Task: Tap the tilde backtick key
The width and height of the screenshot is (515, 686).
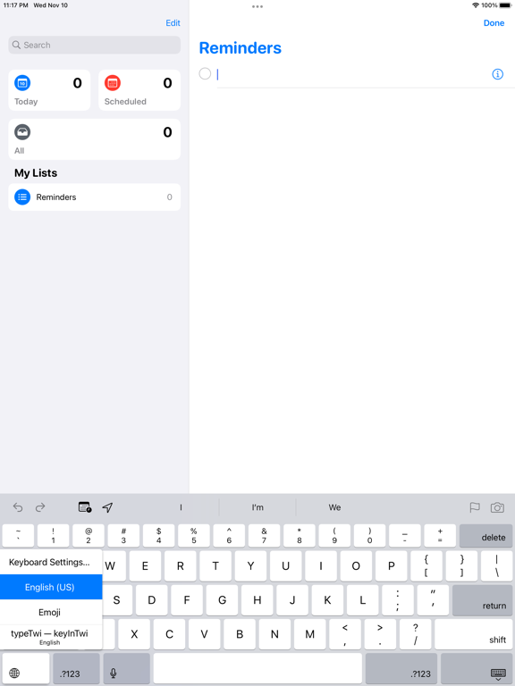Action: pyautogui.click(x=18, y=536)
